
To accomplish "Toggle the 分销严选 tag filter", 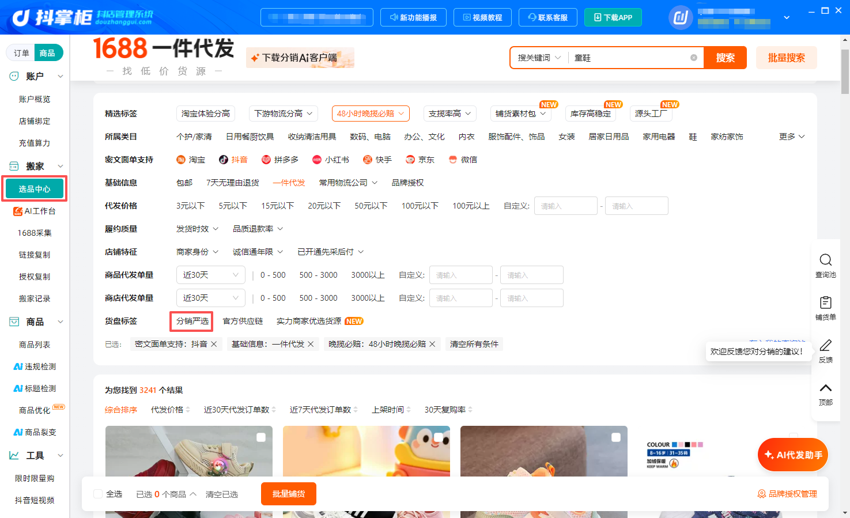I will tap(192, 321).
